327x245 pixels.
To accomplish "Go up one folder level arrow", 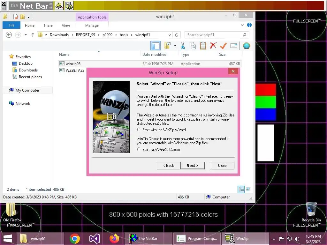I will (33, 35).
